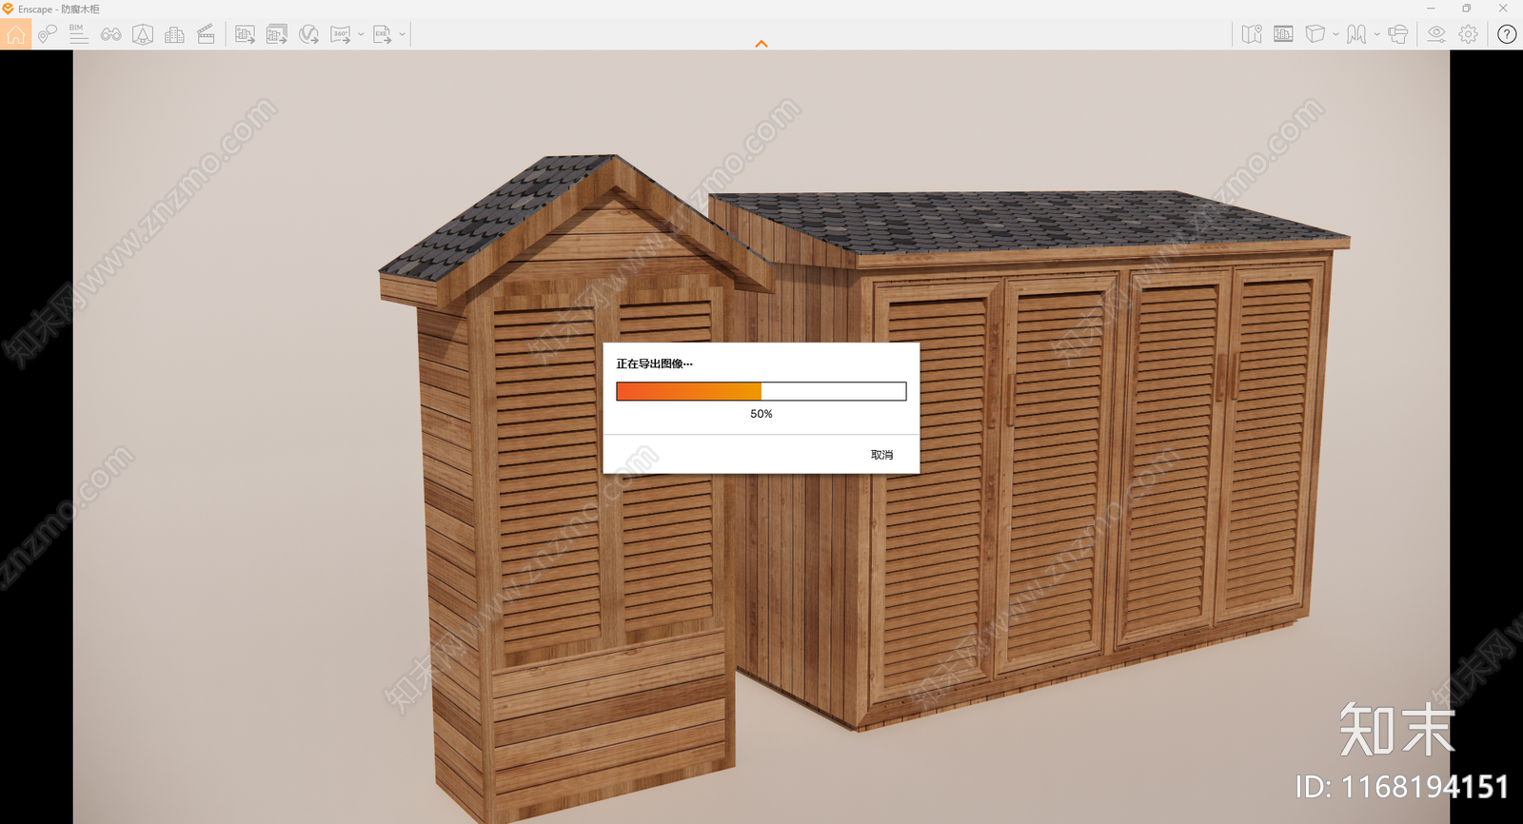Image resolution: width=1523 pixels, height=824 pixels.
Task: Open the Help question mark icon
Action: point(1507,34)
